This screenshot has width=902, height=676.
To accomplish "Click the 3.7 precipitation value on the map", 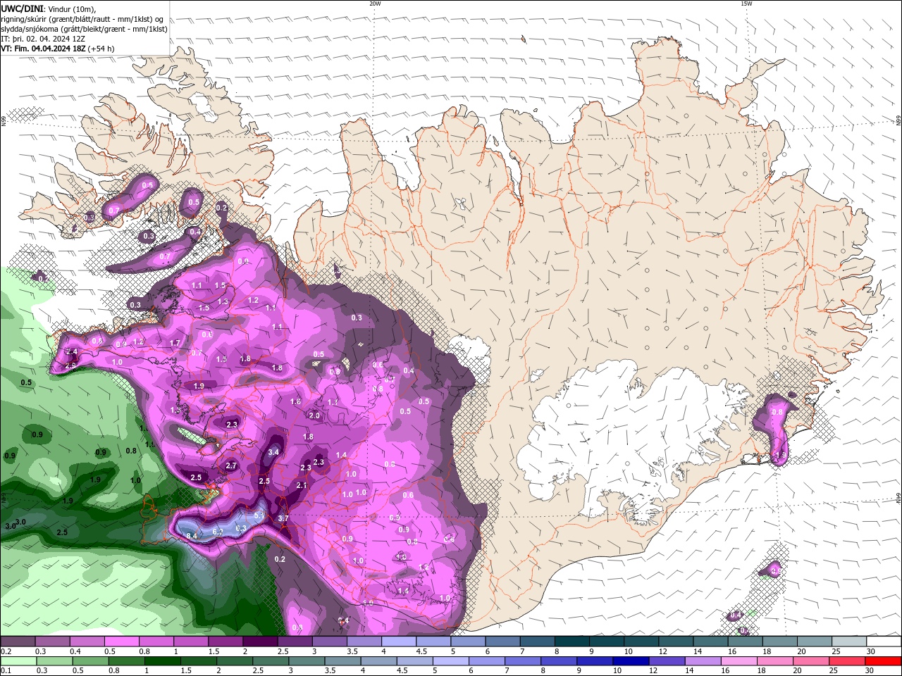I will tap(284, 518).
